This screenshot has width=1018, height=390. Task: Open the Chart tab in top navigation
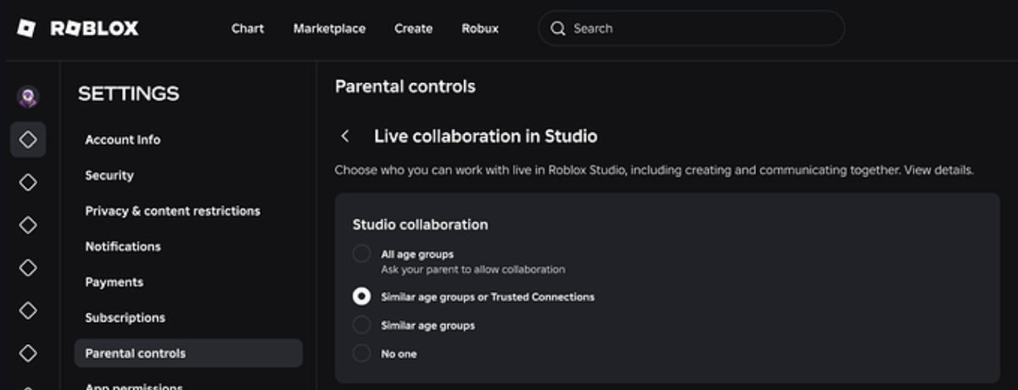248,29
